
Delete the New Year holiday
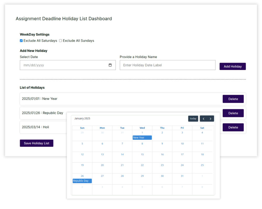(x=233, y=99)
